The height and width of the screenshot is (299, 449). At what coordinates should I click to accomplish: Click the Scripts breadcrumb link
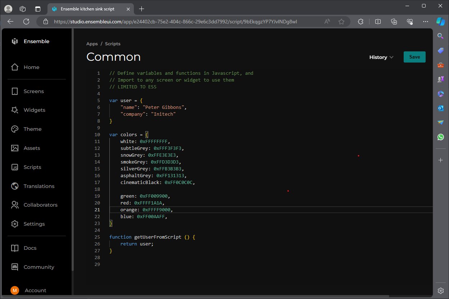(x=113, y=44)
